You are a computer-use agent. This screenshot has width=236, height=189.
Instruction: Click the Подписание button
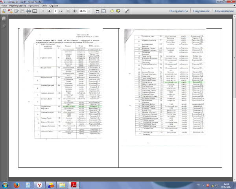click(x=199, y=11)
